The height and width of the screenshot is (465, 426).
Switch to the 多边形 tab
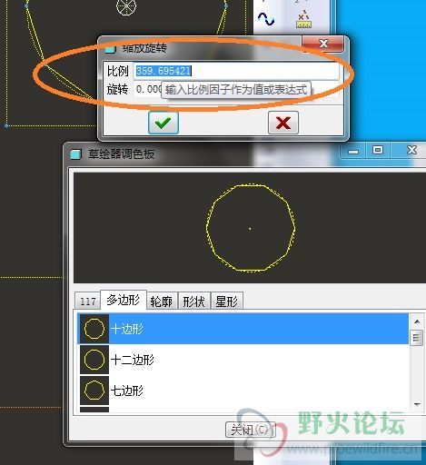point(124,300)
